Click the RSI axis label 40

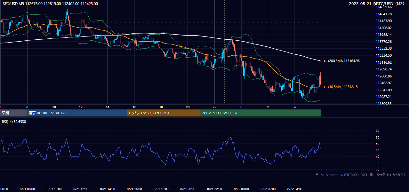pyautogui.click(x=377, y=156)
